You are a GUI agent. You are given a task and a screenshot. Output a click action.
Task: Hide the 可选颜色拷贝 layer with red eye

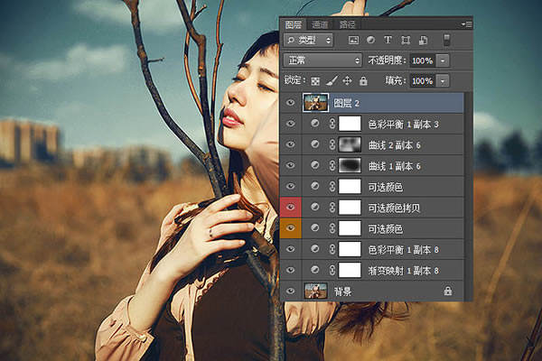[291, 208]
